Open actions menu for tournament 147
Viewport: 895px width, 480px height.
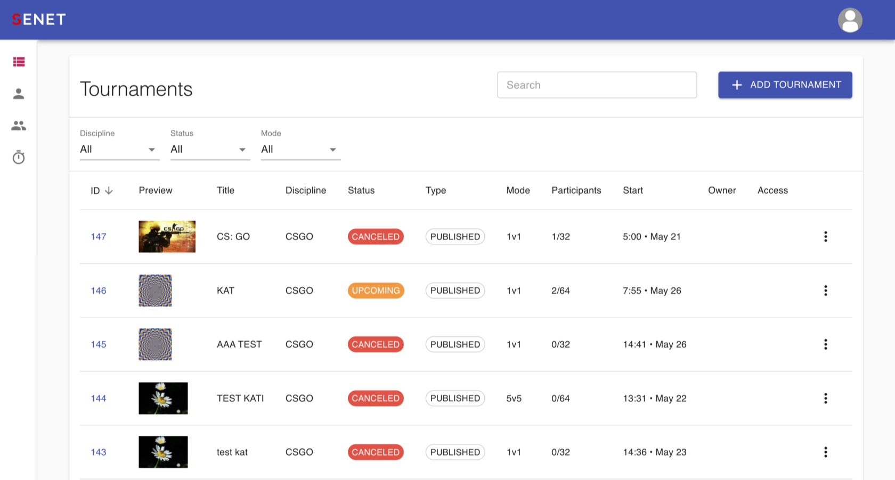pyautogui.click(x=825, y=237)
